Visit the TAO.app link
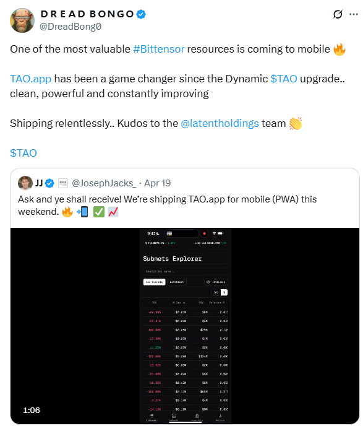The image size is (363, 426). tap(31, 79)
